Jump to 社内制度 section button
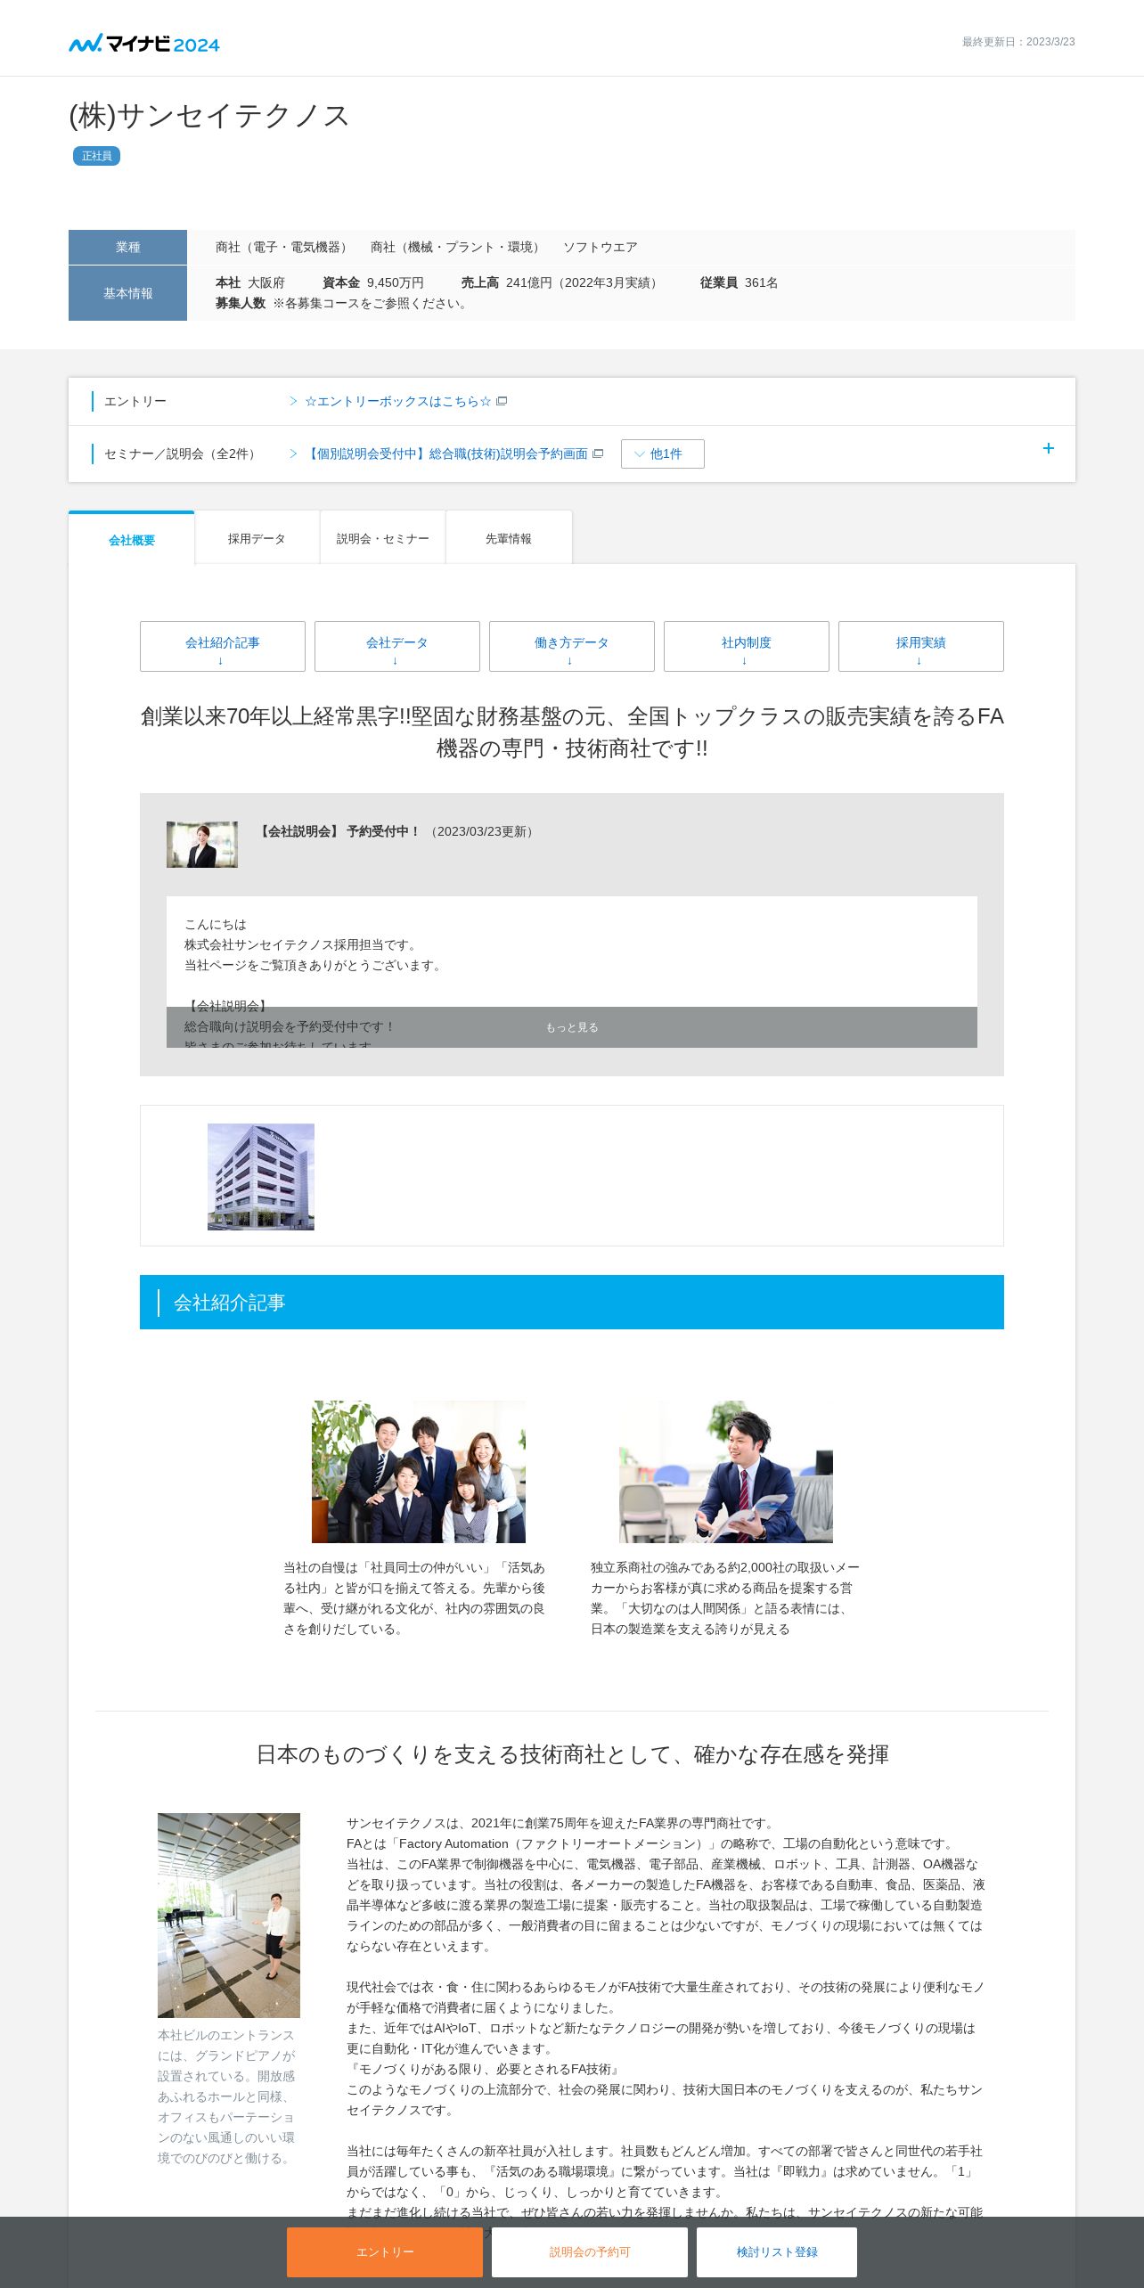Screen dimensions: 1144x2288 (x=747, y=647)
